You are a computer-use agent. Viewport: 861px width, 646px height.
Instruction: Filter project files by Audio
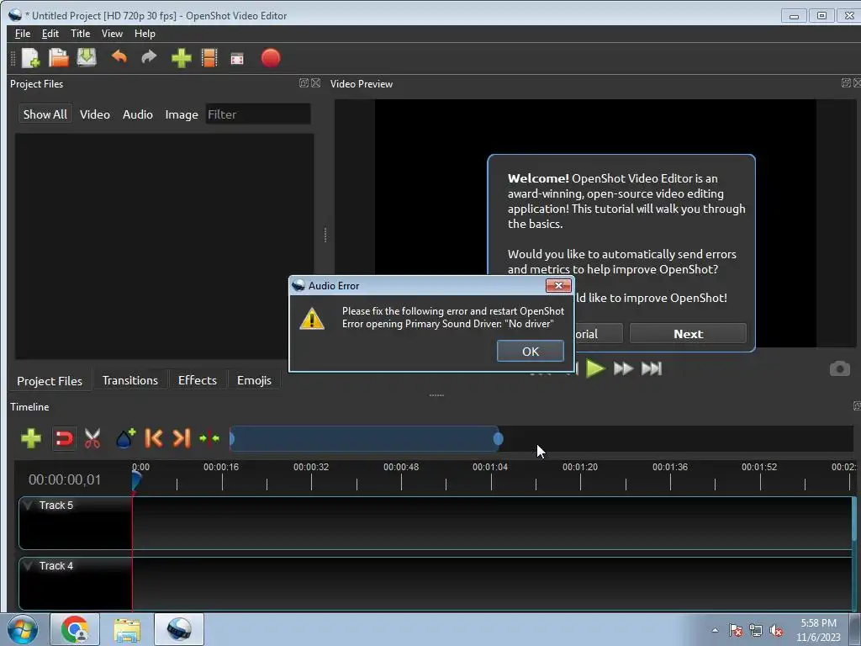tap(137, 114)
